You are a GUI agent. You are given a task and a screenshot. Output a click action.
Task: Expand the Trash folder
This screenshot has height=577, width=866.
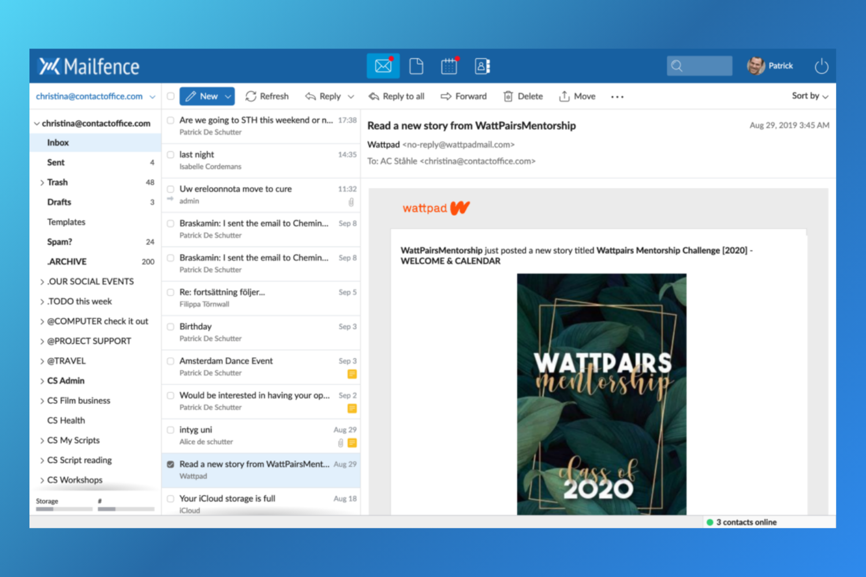click(x=42, y=183)
